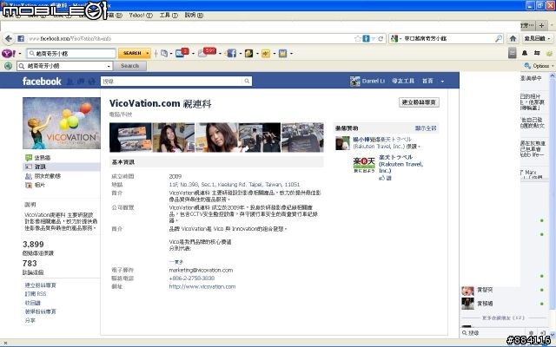Click the copy pages icon on Yahoo toolbar

click(164, 54)
